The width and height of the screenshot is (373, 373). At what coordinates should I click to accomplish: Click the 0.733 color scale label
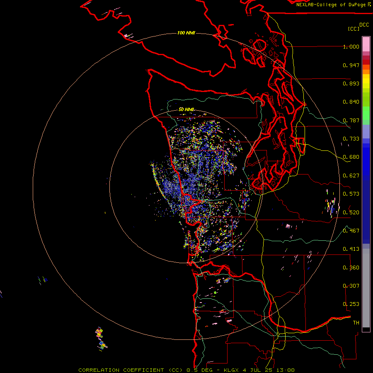pyautogui.click(x=351, y=139)
